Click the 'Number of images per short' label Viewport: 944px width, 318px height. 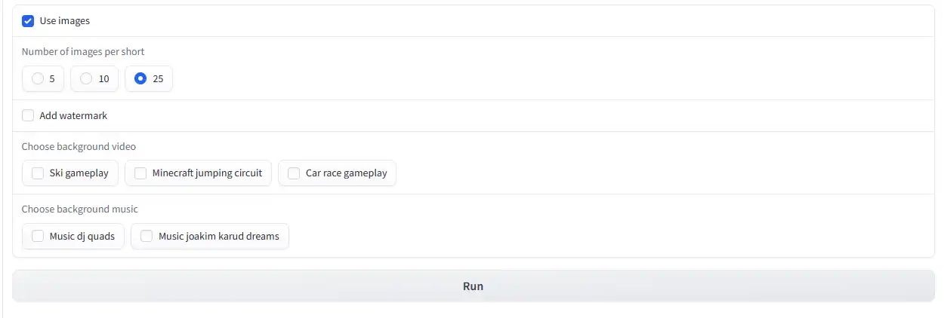(x=83, y=52)
